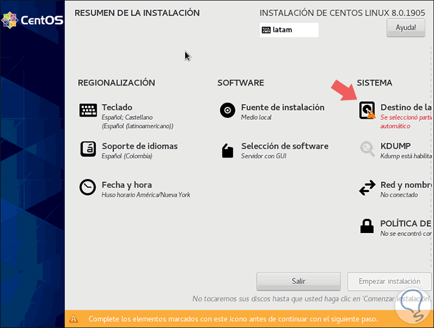Select the Fuente de instalación disc icon
Viewport: 434px width, 328px height.
click(x=228, y=110)
